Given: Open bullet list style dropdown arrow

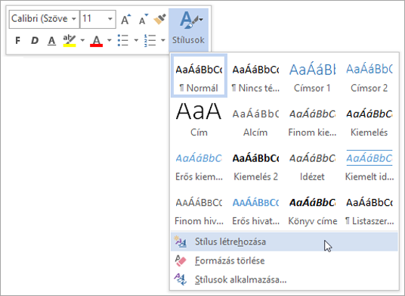Looking at the screenshot, I should tap(136, 40).
